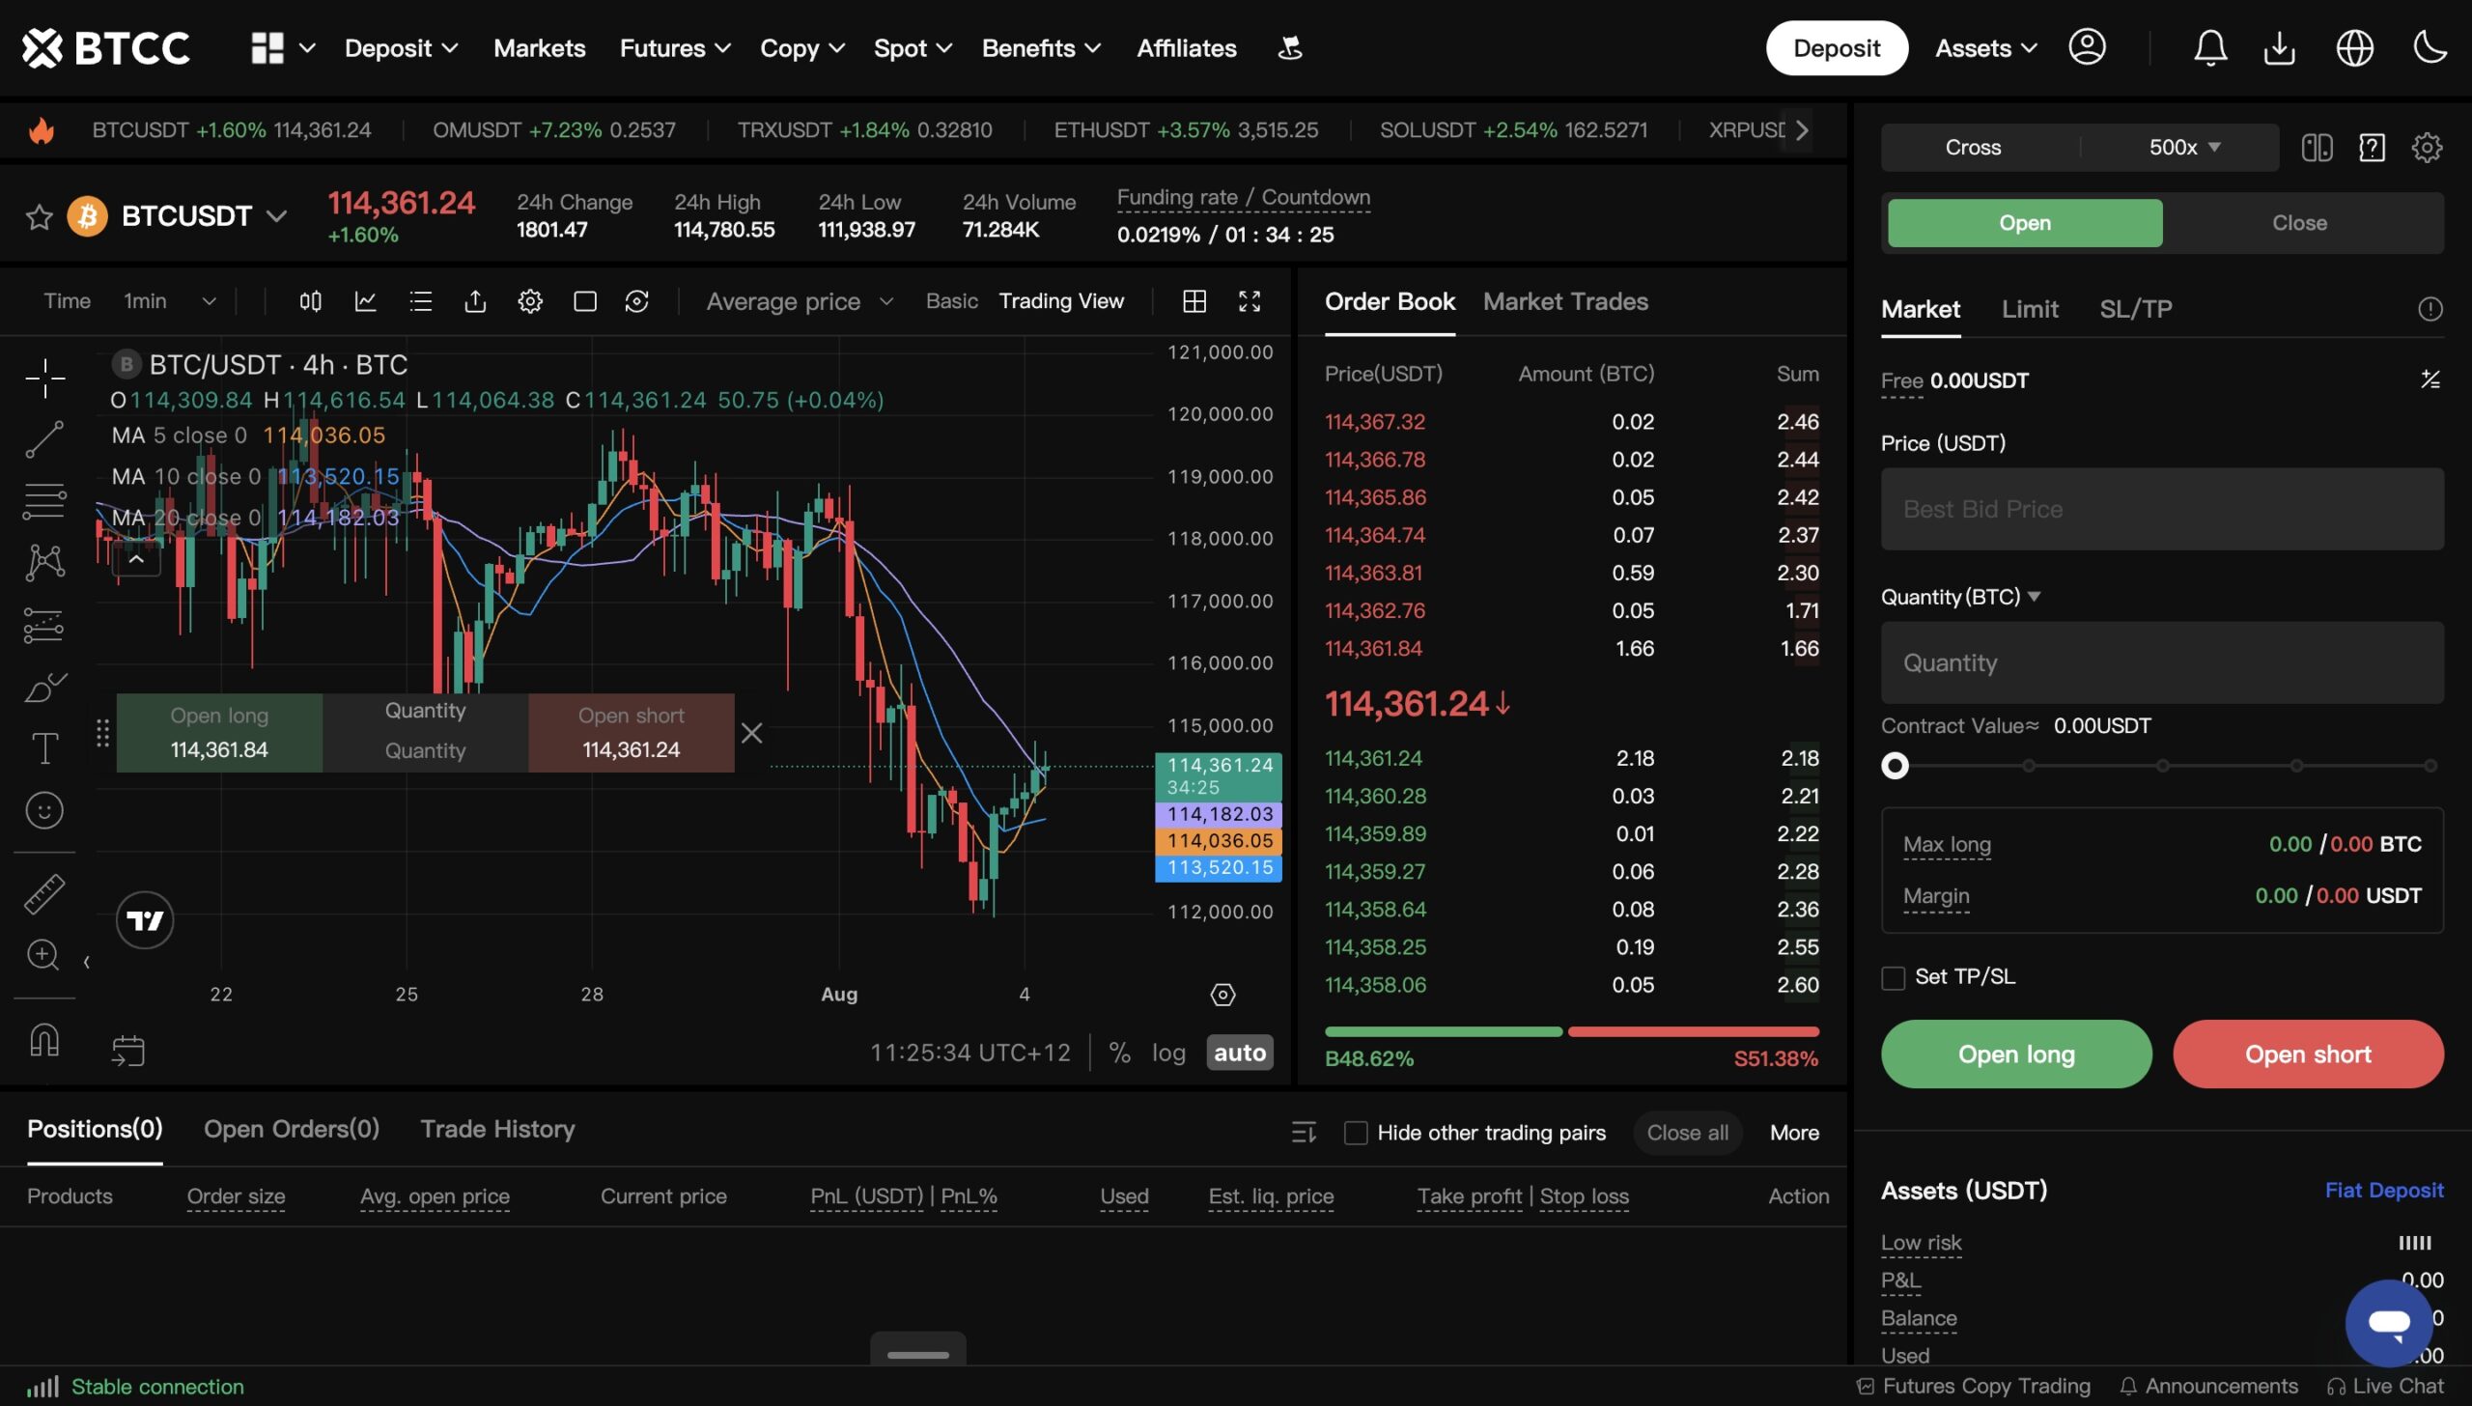This screenshot has height=1406, width=2472.
Task: Click the red Open short button
Action: coord(2308,1054)
